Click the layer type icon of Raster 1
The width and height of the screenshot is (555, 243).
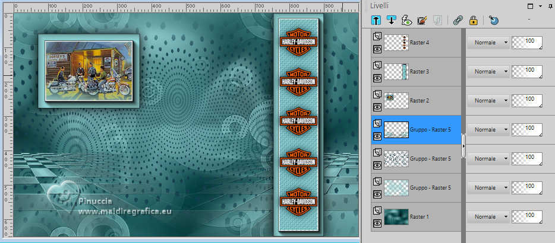tap(377, 210)
